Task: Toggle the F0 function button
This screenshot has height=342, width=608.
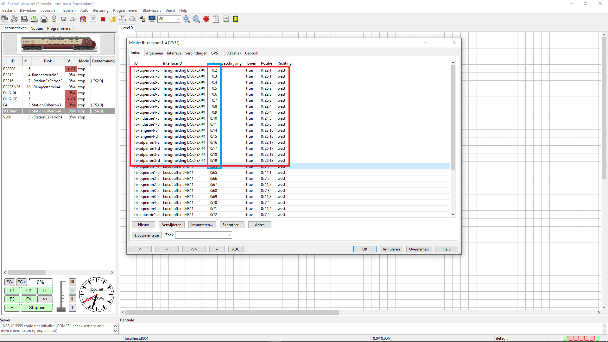Action: (45, 291)
